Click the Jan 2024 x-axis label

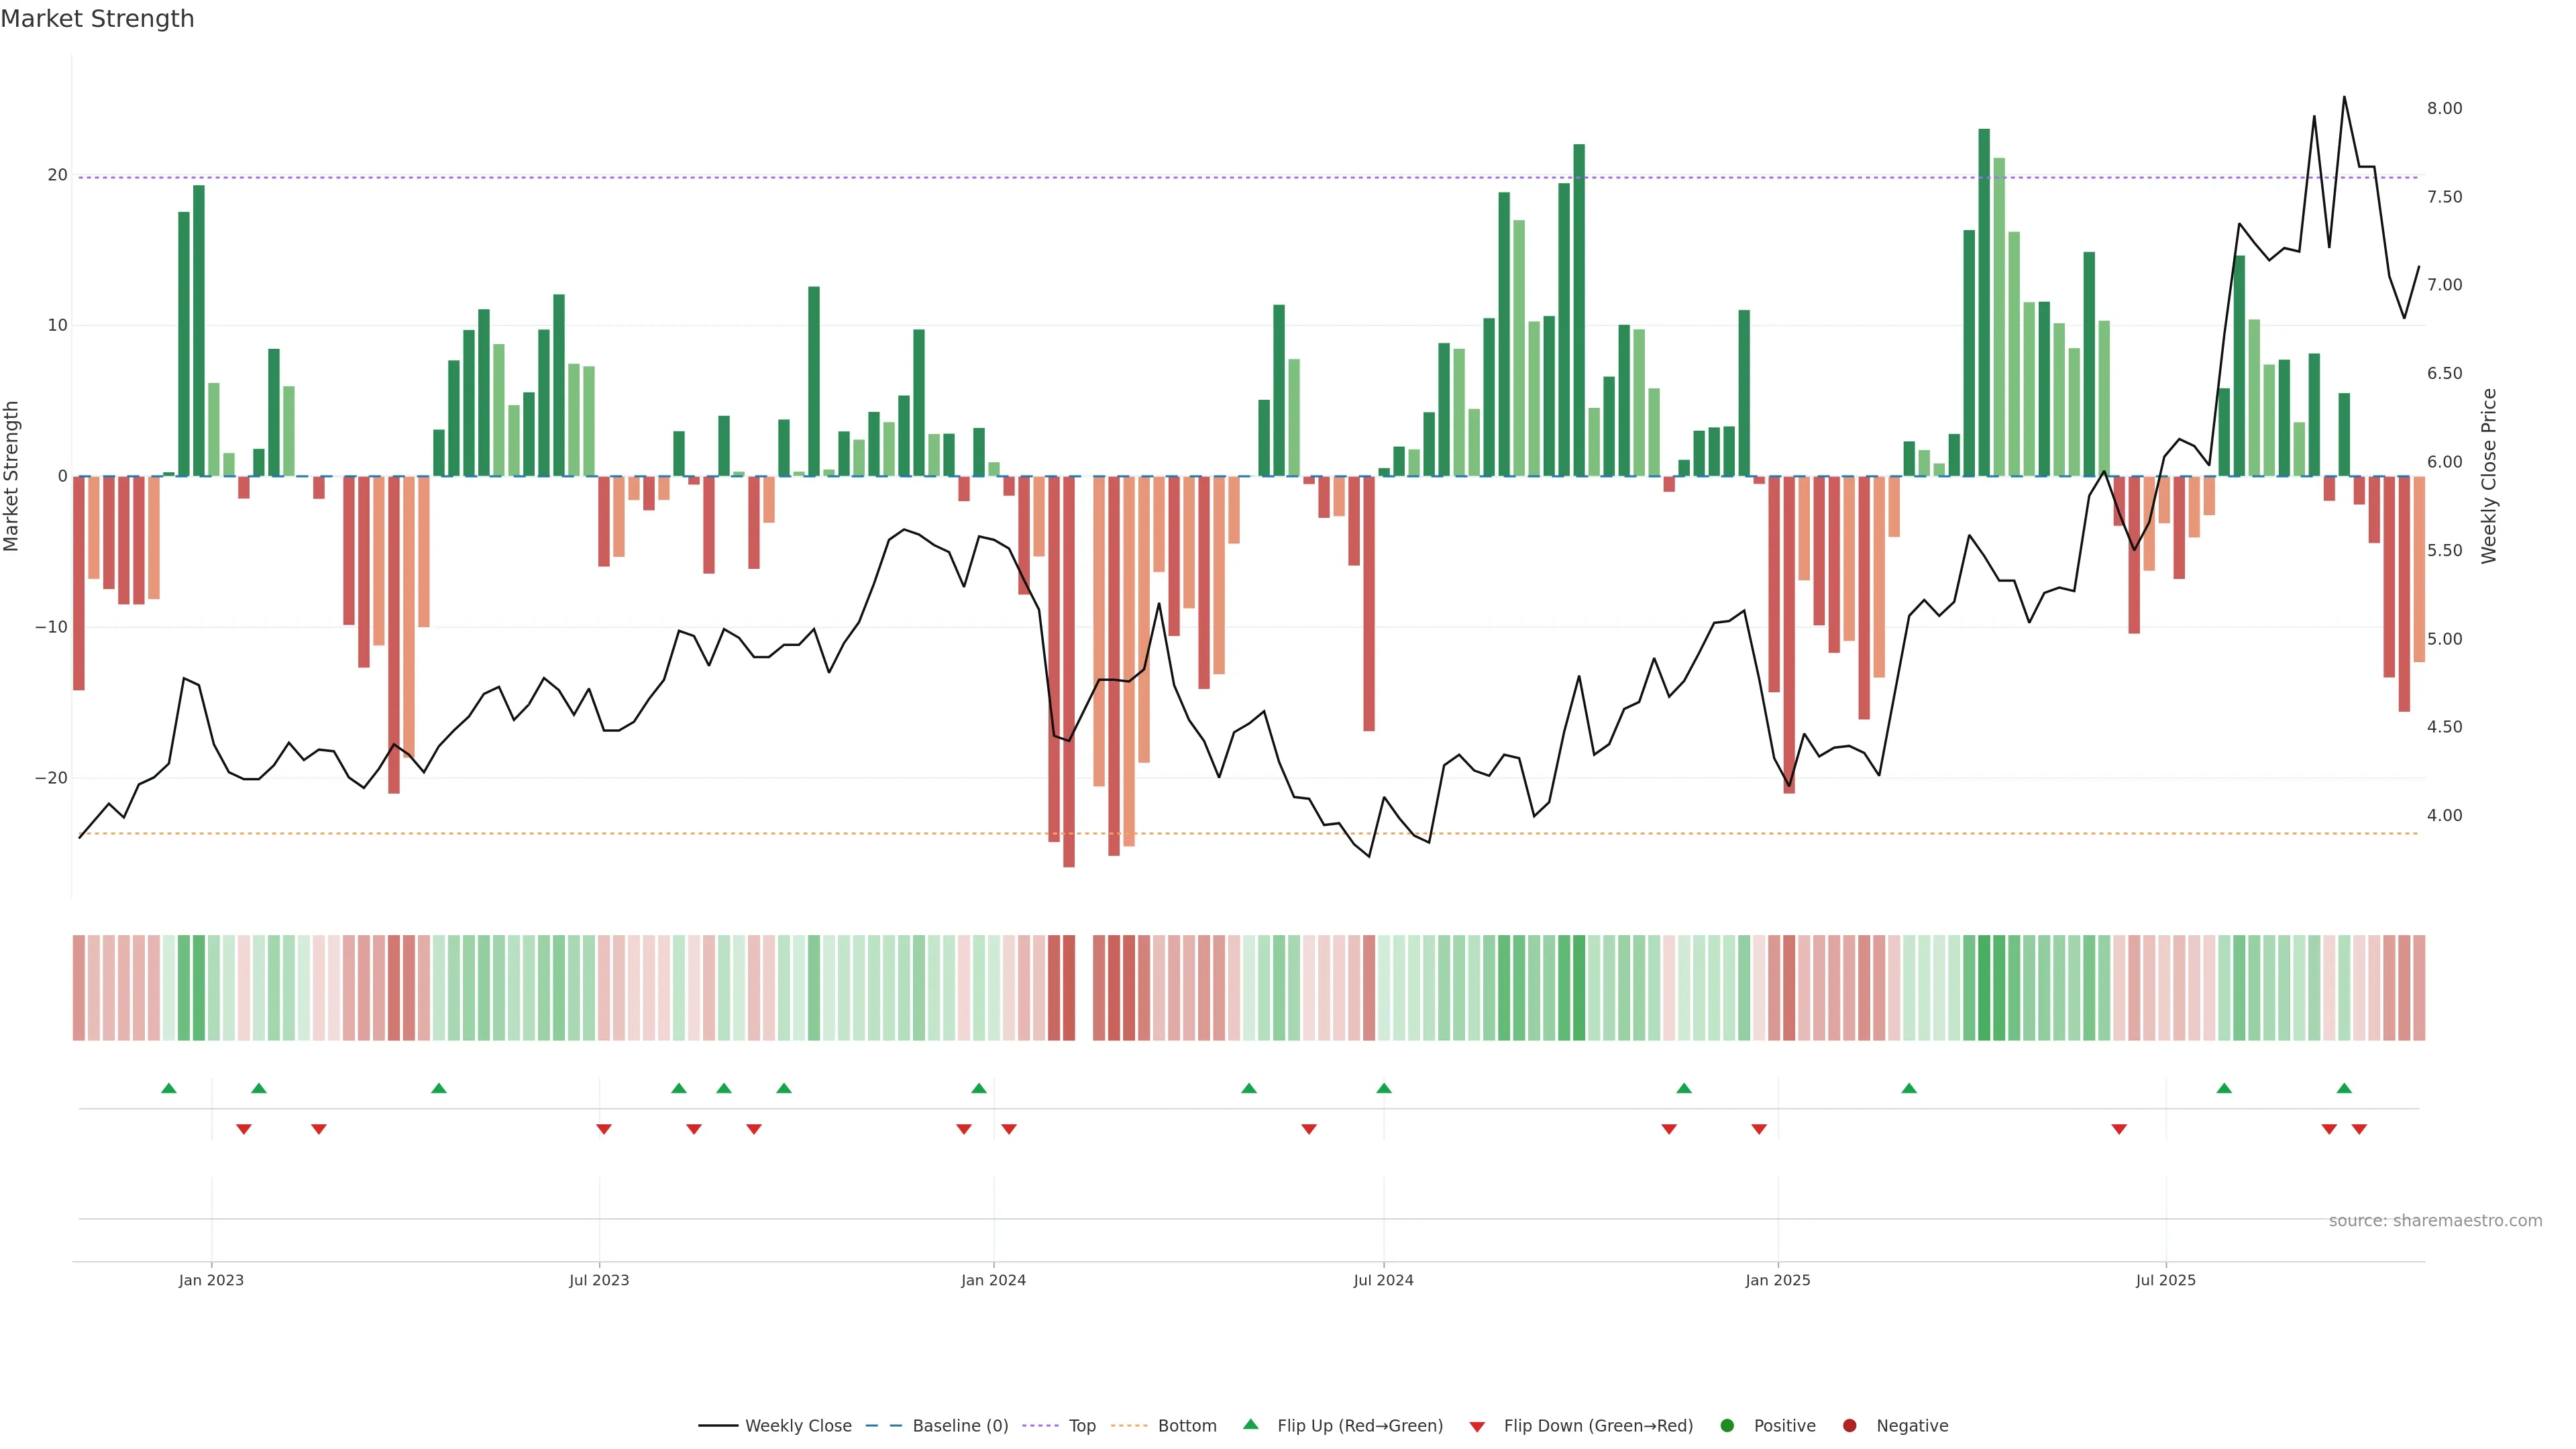993,1280
